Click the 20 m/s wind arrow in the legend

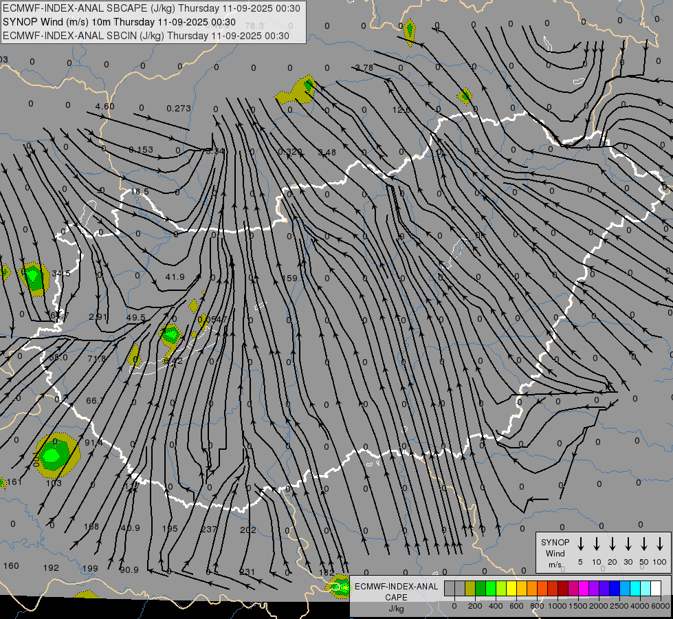point(612,544)
